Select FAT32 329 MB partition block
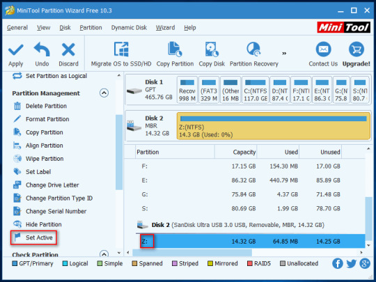This screenshot has width=376, height=282. 209,90
